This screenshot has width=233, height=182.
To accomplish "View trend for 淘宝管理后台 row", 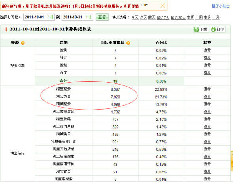I will point(207,112).
